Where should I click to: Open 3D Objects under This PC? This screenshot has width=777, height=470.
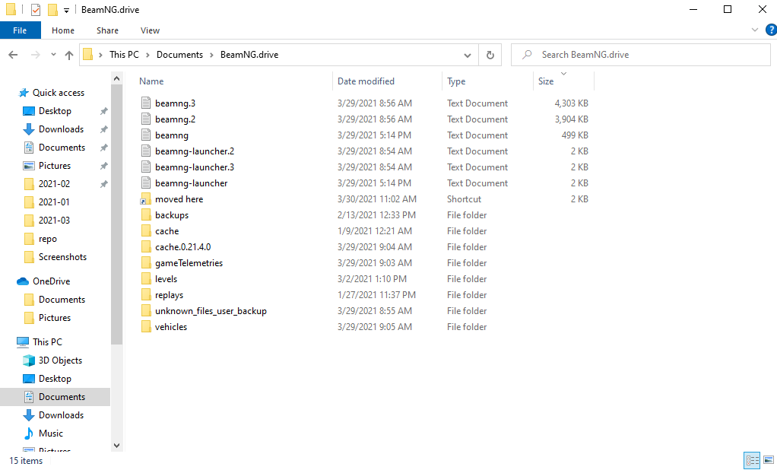(60, 360)
